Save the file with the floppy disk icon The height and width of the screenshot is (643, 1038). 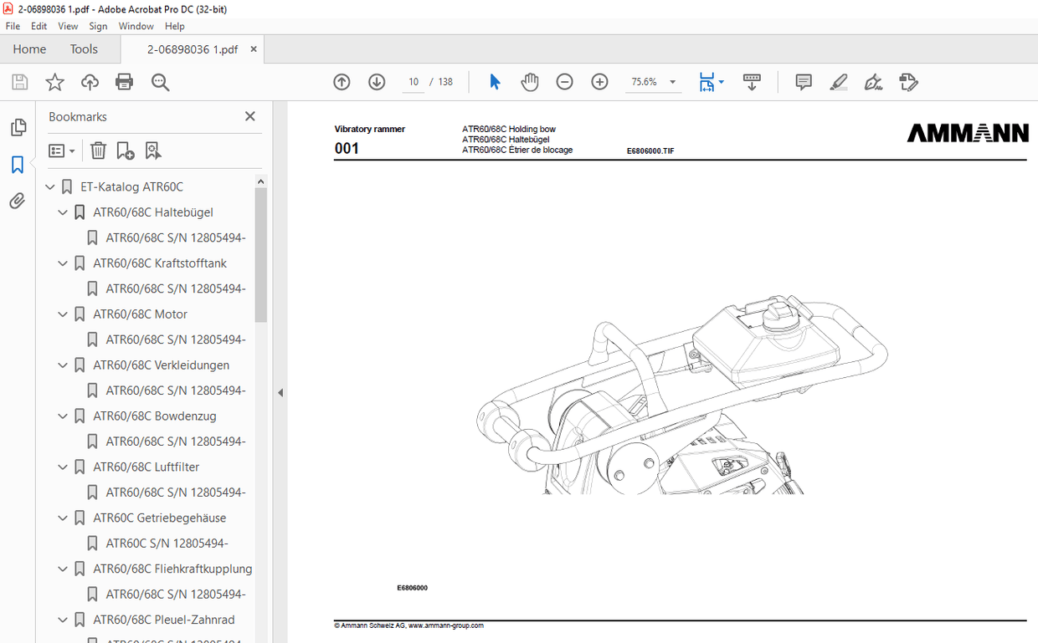(x=19, y=82)
